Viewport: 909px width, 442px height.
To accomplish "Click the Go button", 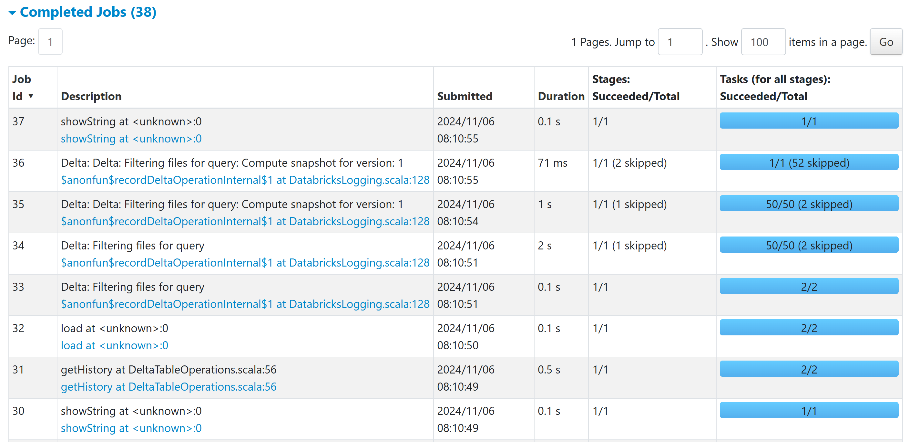I will click(886, 42).
